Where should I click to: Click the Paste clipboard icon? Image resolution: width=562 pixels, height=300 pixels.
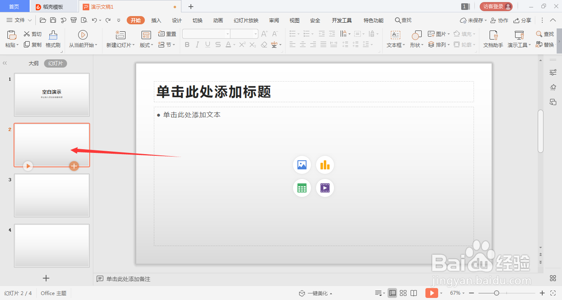[12, 35]
